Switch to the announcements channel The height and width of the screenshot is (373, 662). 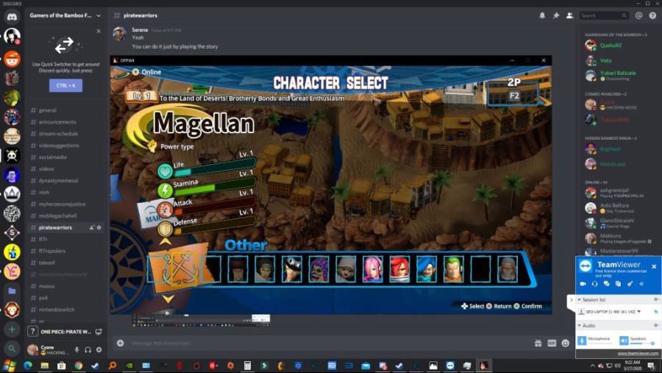57,122
